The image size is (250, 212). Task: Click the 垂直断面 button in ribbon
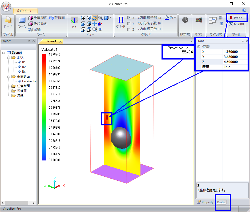tap(38, 18)
